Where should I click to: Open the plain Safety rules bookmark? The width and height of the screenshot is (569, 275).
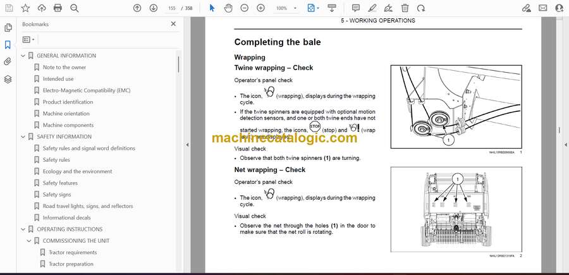click(56, 160)
